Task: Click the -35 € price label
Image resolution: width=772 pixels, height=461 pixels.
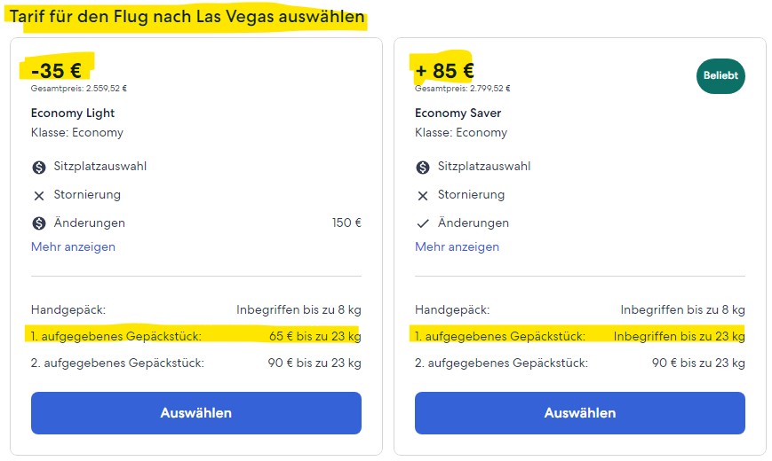Action: [x=56, y=71]
